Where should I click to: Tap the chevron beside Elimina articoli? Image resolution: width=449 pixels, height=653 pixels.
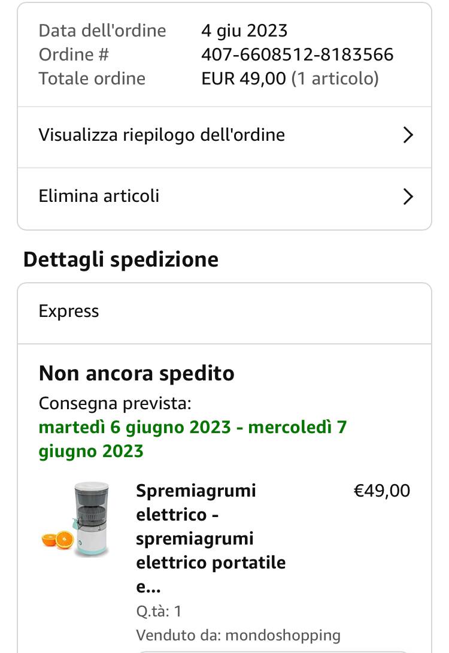[x=408, y=196]
